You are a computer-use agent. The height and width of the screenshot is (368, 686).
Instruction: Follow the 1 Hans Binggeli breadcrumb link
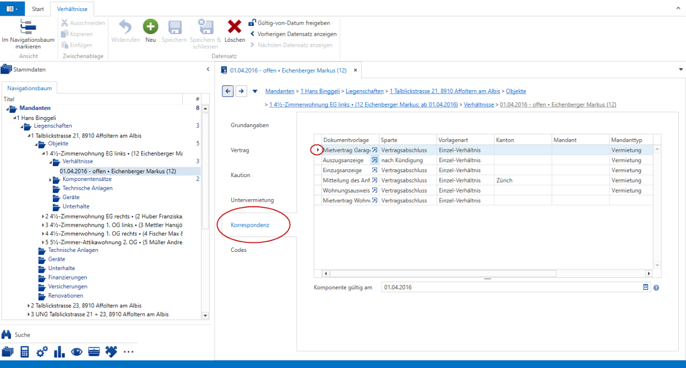320,91
